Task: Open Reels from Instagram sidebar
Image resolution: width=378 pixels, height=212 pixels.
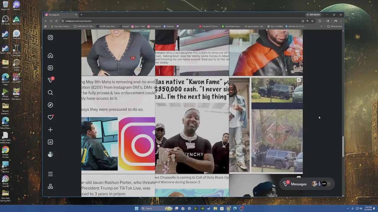Action: pyautogui.click(x=50, y=68)
